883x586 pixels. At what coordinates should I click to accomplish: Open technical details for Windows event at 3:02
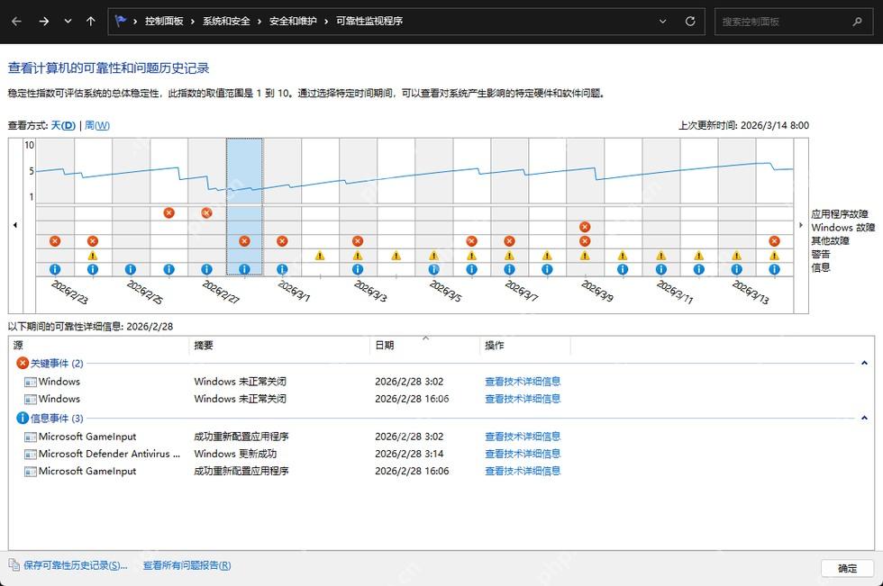tap(523, 382)
